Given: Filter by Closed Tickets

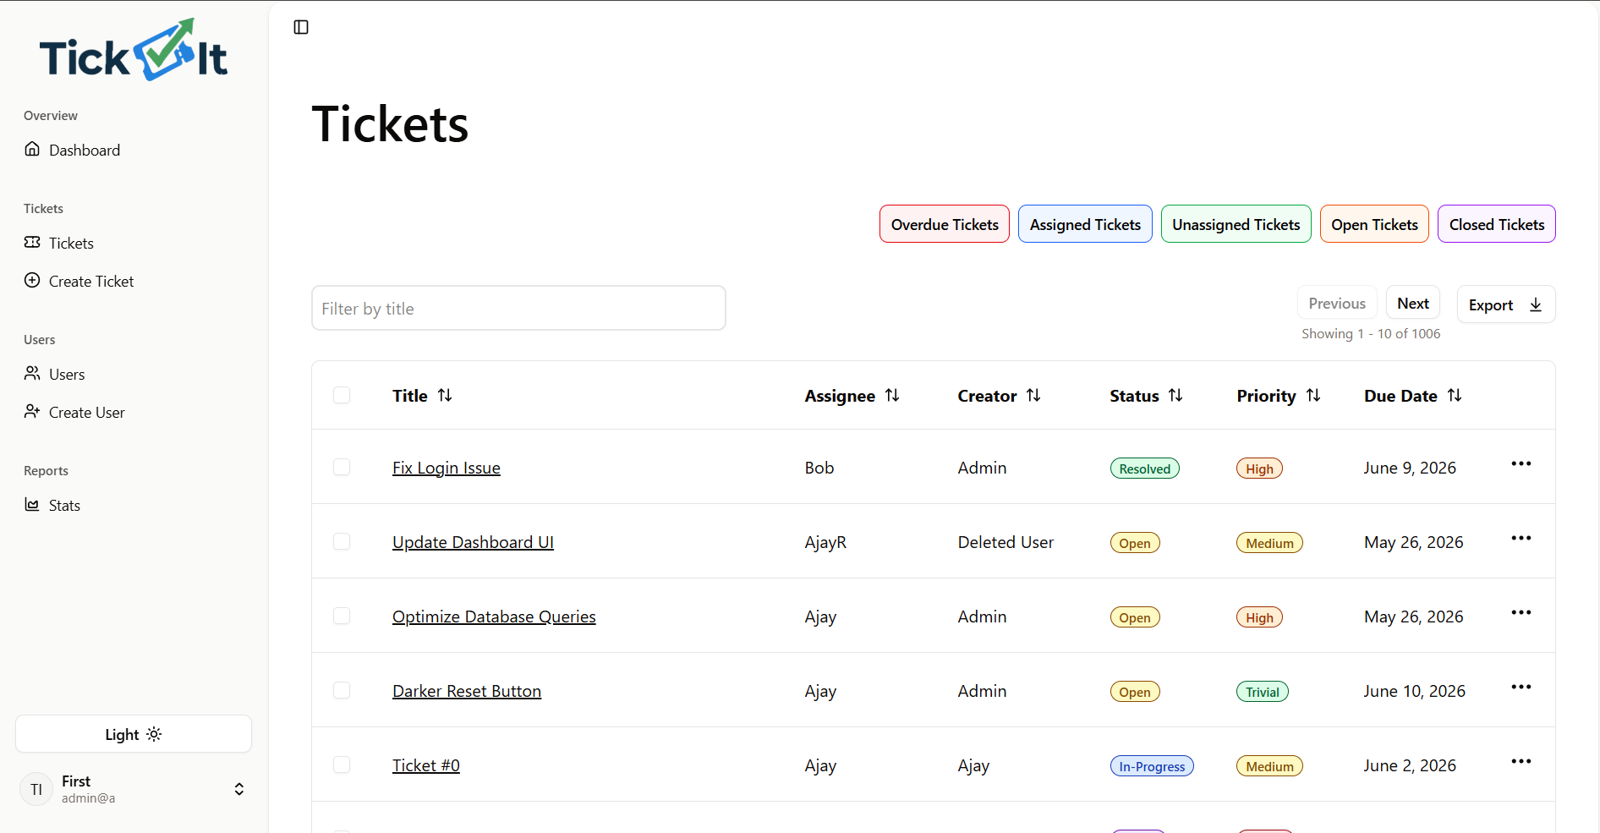Looking at the screenshot, I should tap(1497, 224).
